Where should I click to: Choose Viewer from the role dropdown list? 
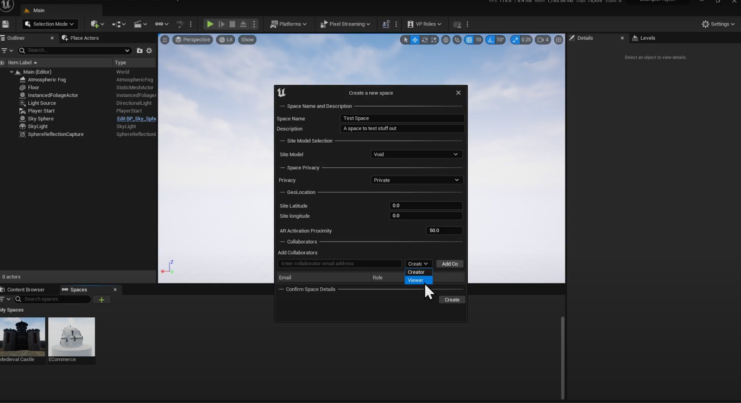click(416, 280)
